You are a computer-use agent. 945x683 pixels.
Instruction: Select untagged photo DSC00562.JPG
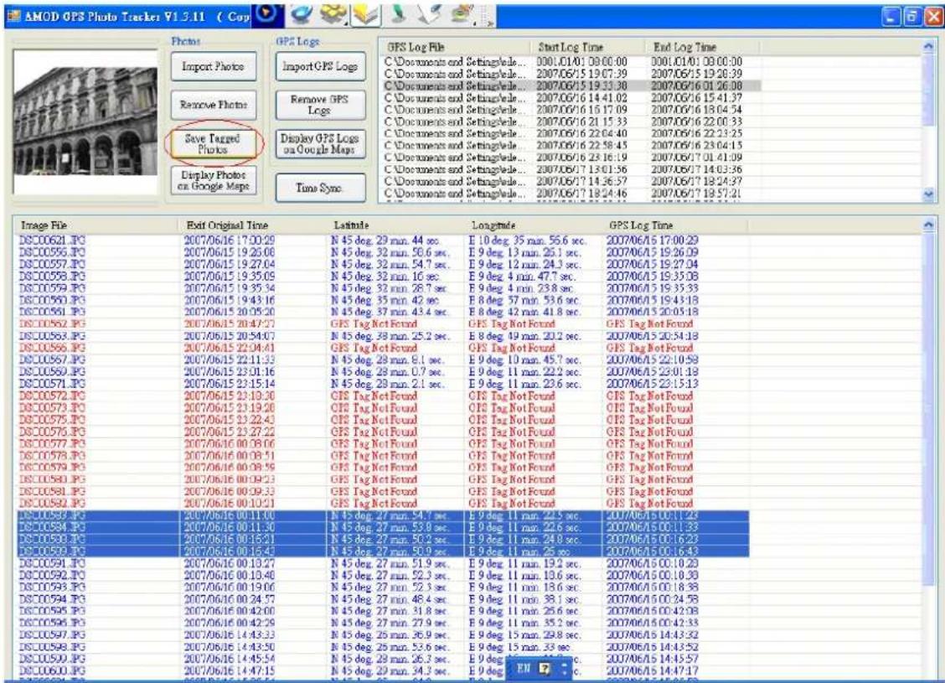tap(383, 323)
